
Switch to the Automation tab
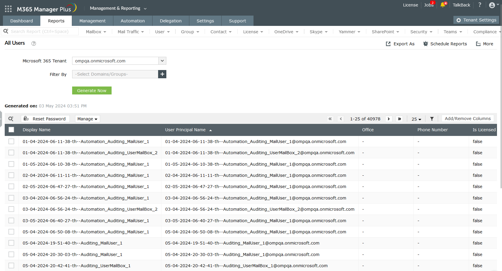[x=133, y=21]
